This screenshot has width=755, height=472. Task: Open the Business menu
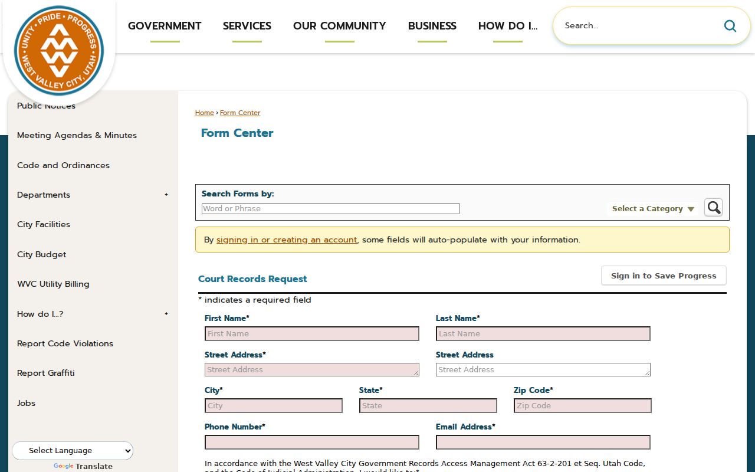tap(432, 26)
